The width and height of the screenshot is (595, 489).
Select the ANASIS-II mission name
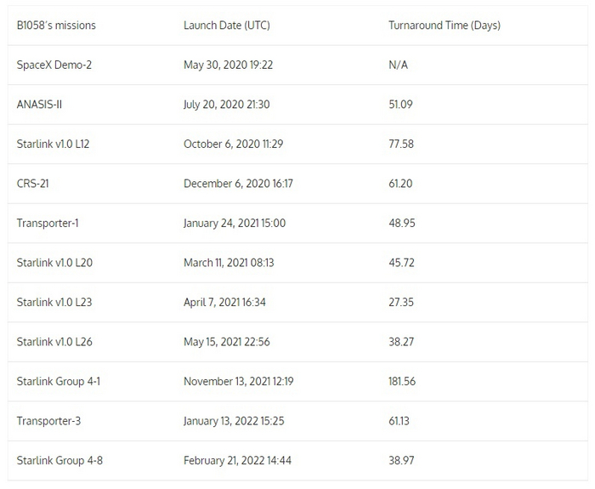40,105
